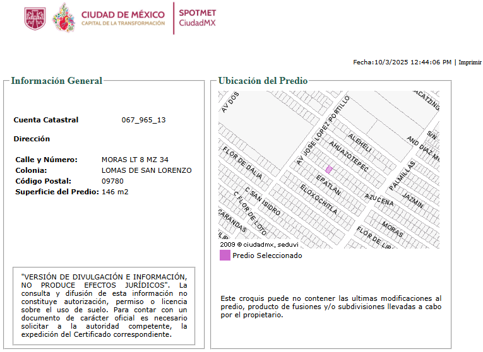This screenshot has width=483, height=352.
Task: Select the address MORAS LT 8 MZ 34
Action: click(x=135, y=160)
